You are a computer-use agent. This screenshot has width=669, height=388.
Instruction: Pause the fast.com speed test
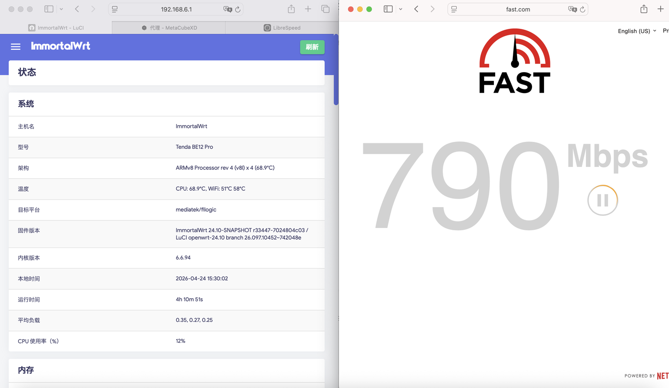(x=603, y=201)
